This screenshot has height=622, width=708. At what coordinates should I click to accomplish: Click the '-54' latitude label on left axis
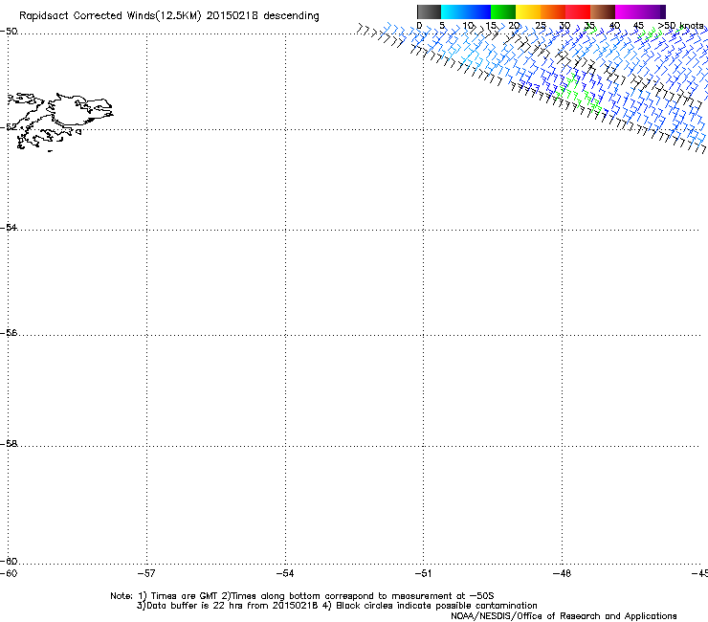pos(9,227)
